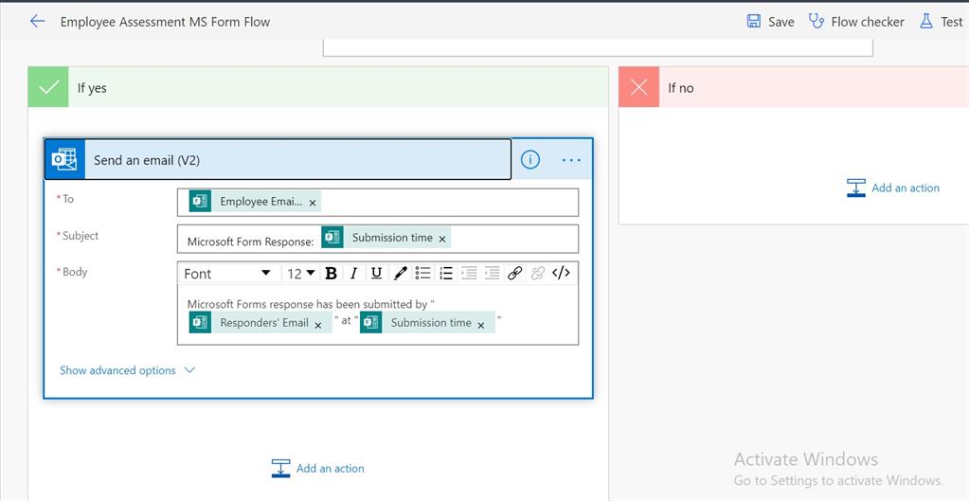969x501 pixels.
Task: Click inside the To field
Action: 378,202
